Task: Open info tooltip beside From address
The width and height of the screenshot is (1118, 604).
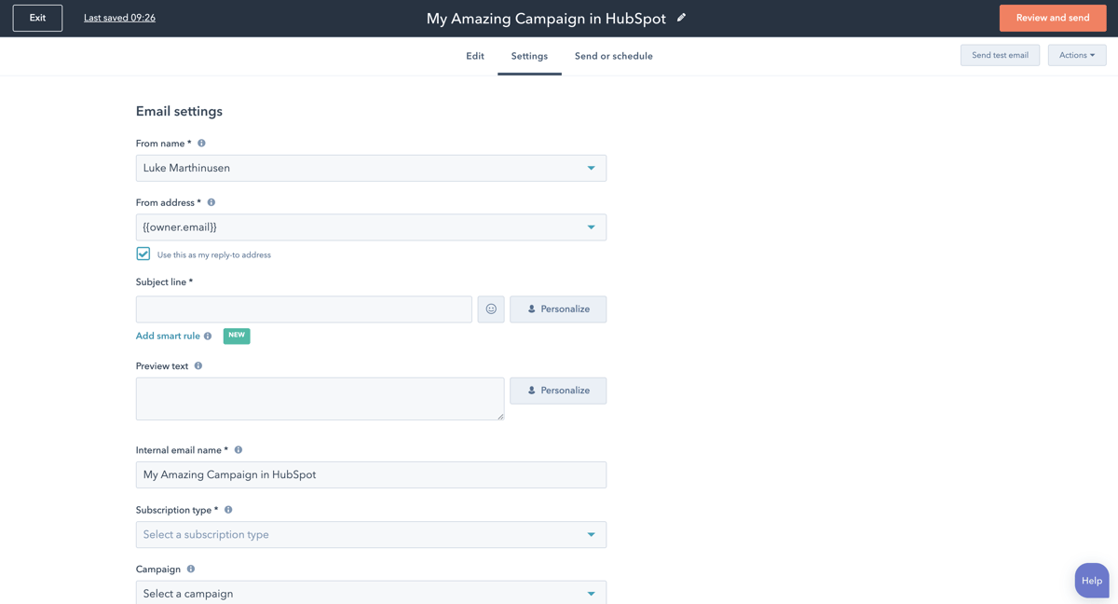Action: (x=211, y=202)
